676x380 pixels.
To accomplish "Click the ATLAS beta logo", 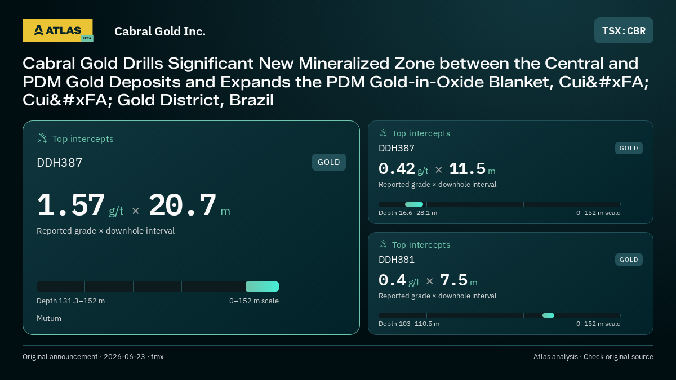I will pos(57,30).
